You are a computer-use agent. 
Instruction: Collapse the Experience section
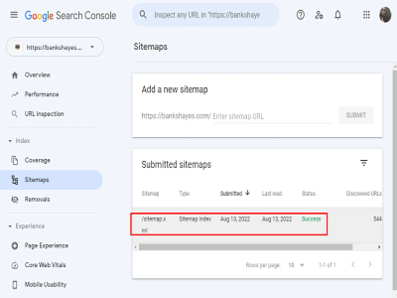tap(27, 226)
